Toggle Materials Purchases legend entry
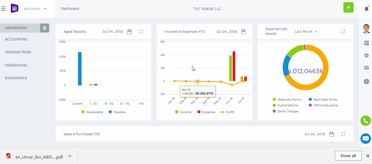The image size is (372, 164). [288, 99]
